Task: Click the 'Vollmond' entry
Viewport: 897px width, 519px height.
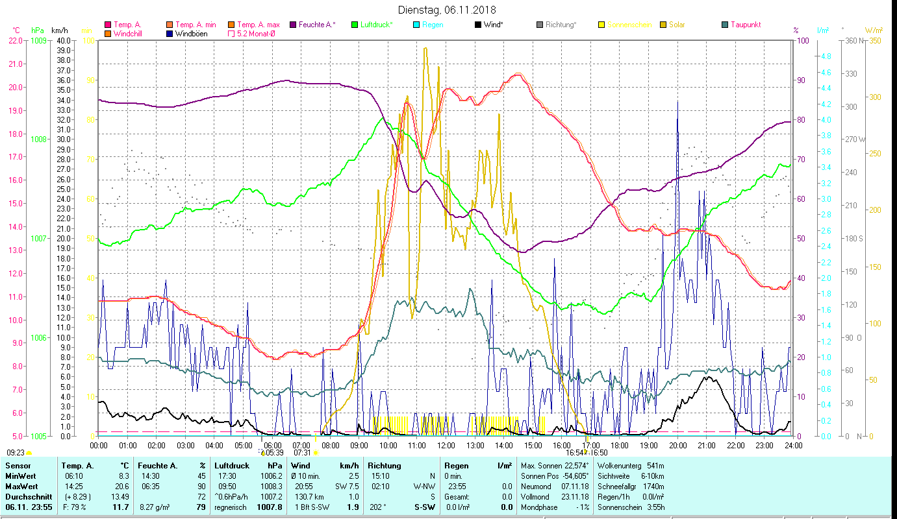Action: pyautogui.click(x=536, y=497)
